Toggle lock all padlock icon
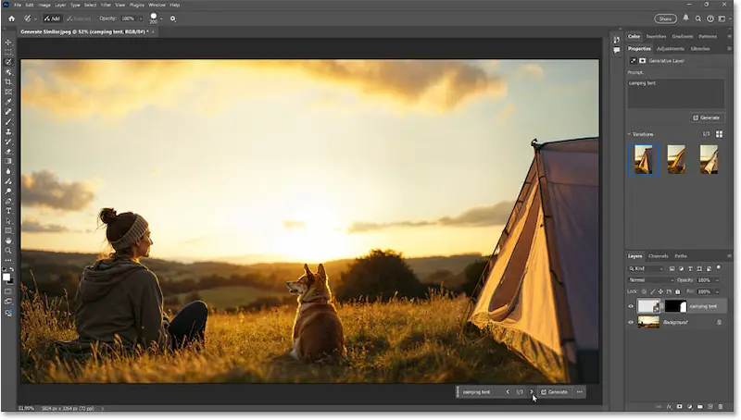741x420 pixels. [678, 292]
